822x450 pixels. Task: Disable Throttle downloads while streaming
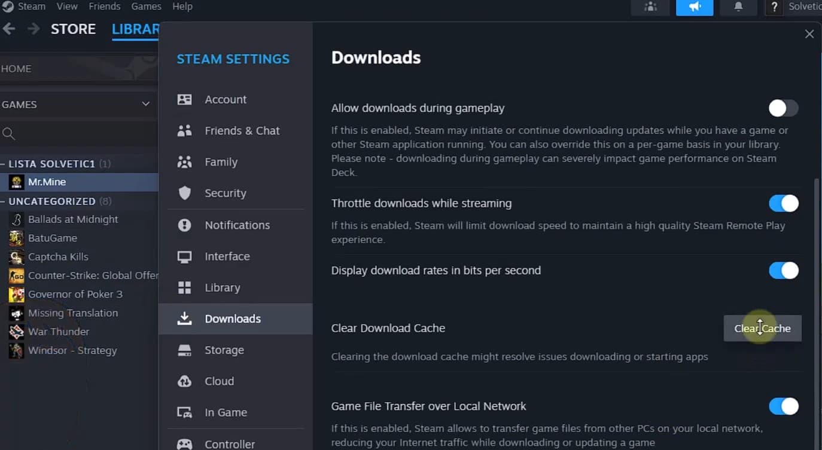pyautogui.click(x=783, y=203)
